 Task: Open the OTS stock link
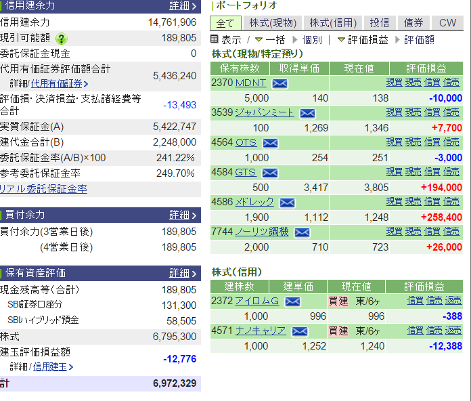pyautogui.click(x=246, y=142)
